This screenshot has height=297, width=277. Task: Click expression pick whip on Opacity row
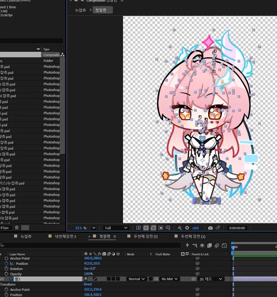coord(197,274)
